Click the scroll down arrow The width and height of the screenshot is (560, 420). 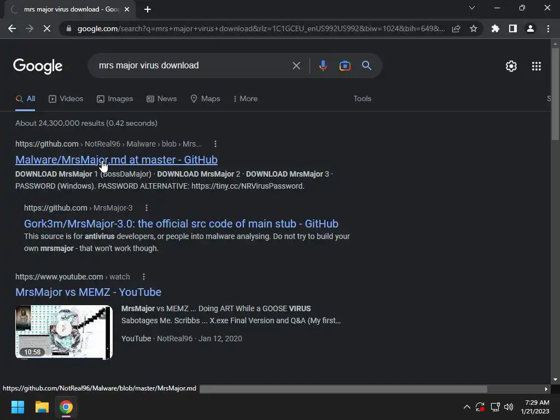555,380
